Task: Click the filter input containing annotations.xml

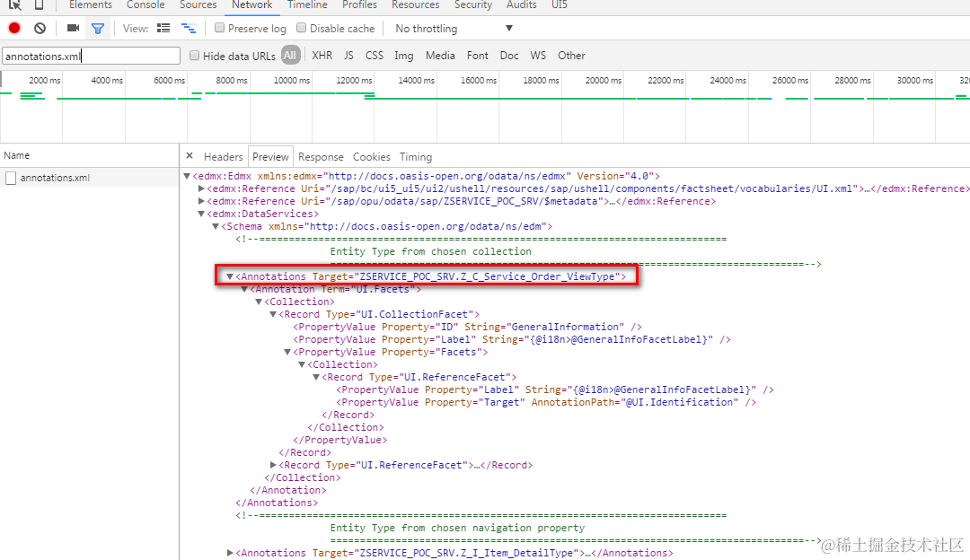Action: (x=91, y=56)
